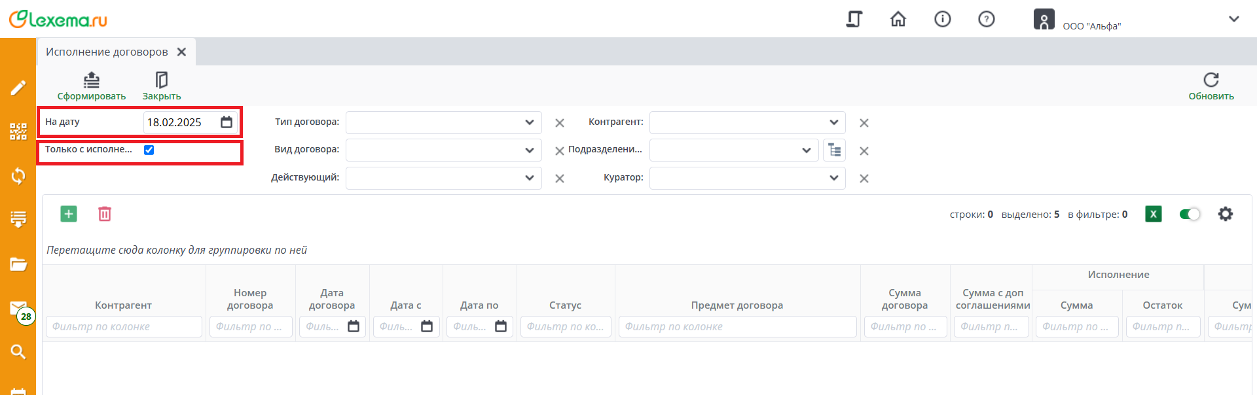Open the question mark help icon

[x=987, y=19]
